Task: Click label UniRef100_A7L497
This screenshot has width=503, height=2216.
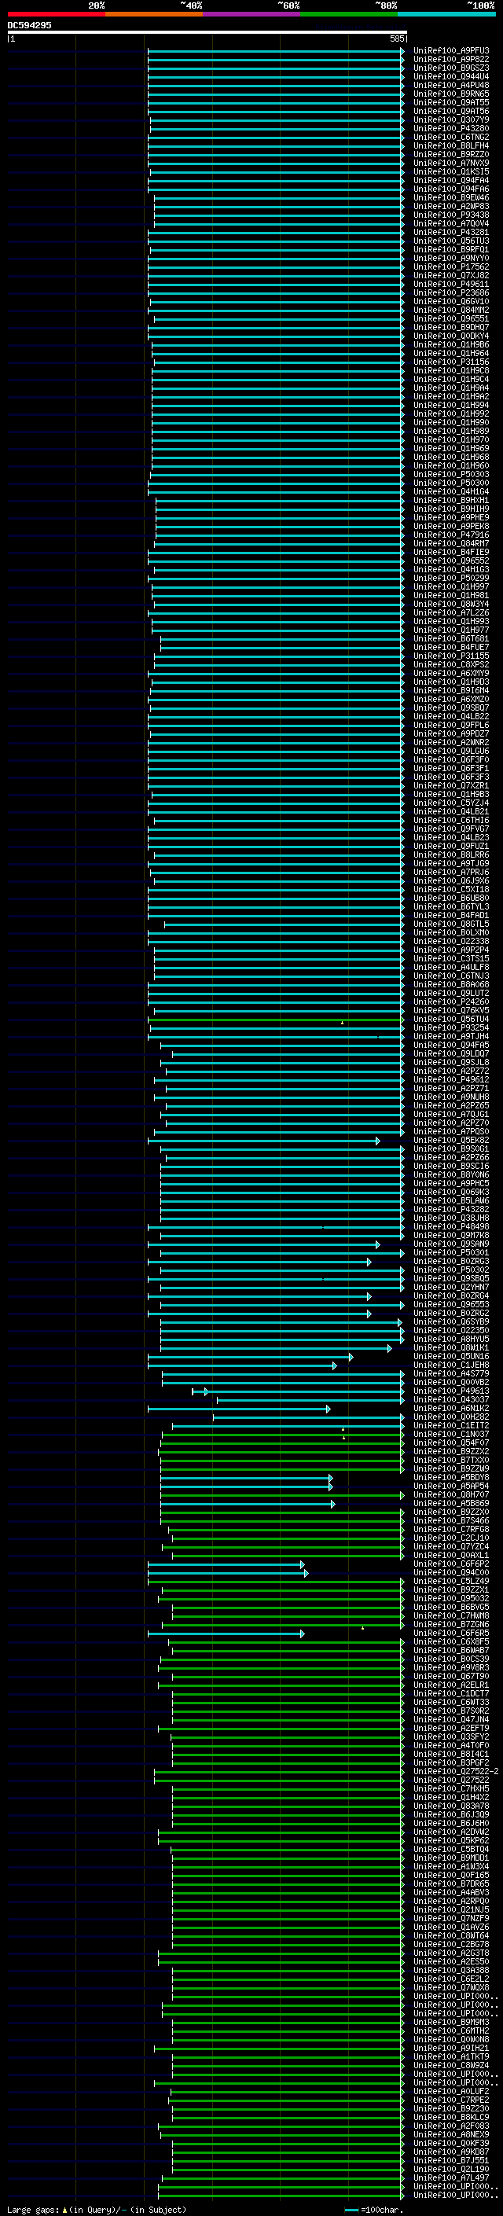Action: tap(451, 2177)
